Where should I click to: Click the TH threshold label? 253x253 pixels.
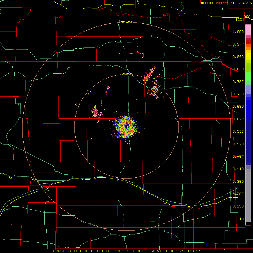pos(241,219)
